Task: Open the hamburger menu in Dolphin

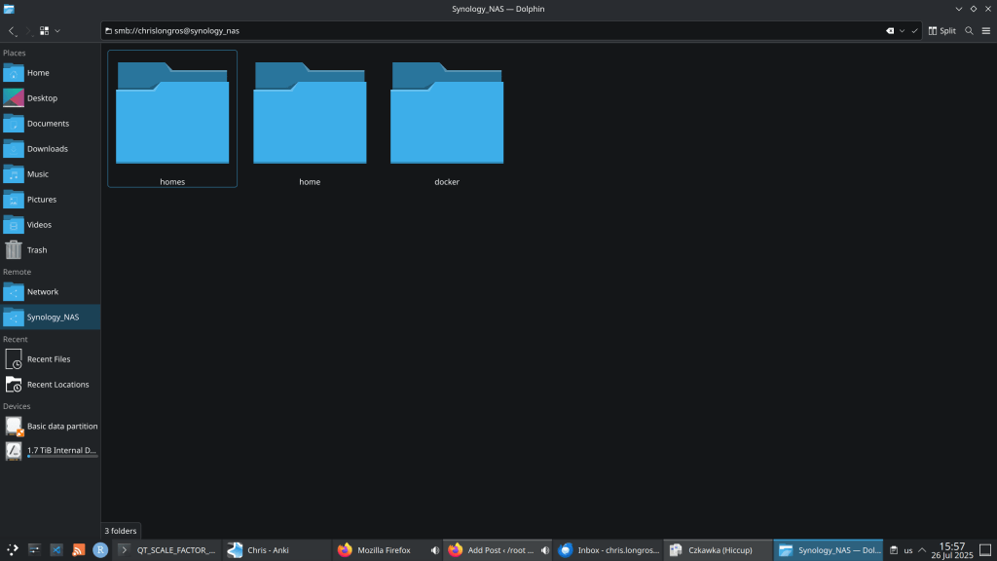Action: [x=985, y=31]
